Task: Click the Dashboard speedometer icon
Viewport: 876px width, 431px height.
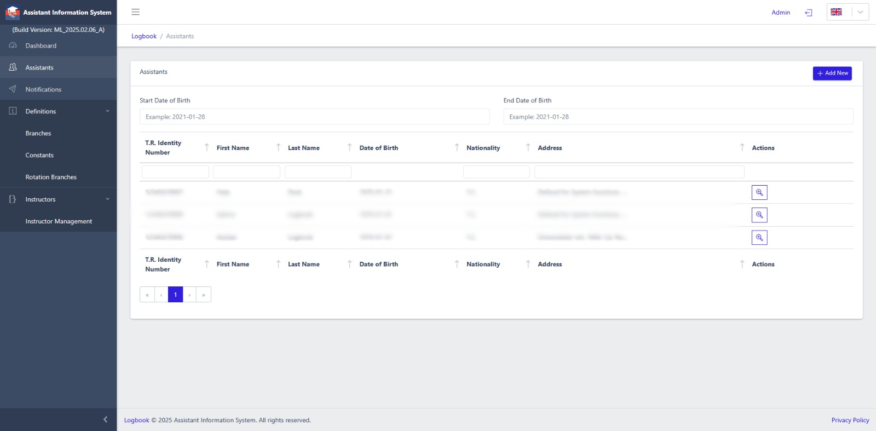Action: [x=13, y=45]
